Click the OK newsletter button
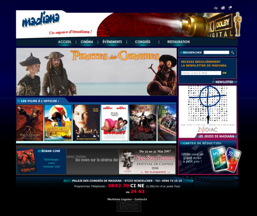 tap(224, 73)
